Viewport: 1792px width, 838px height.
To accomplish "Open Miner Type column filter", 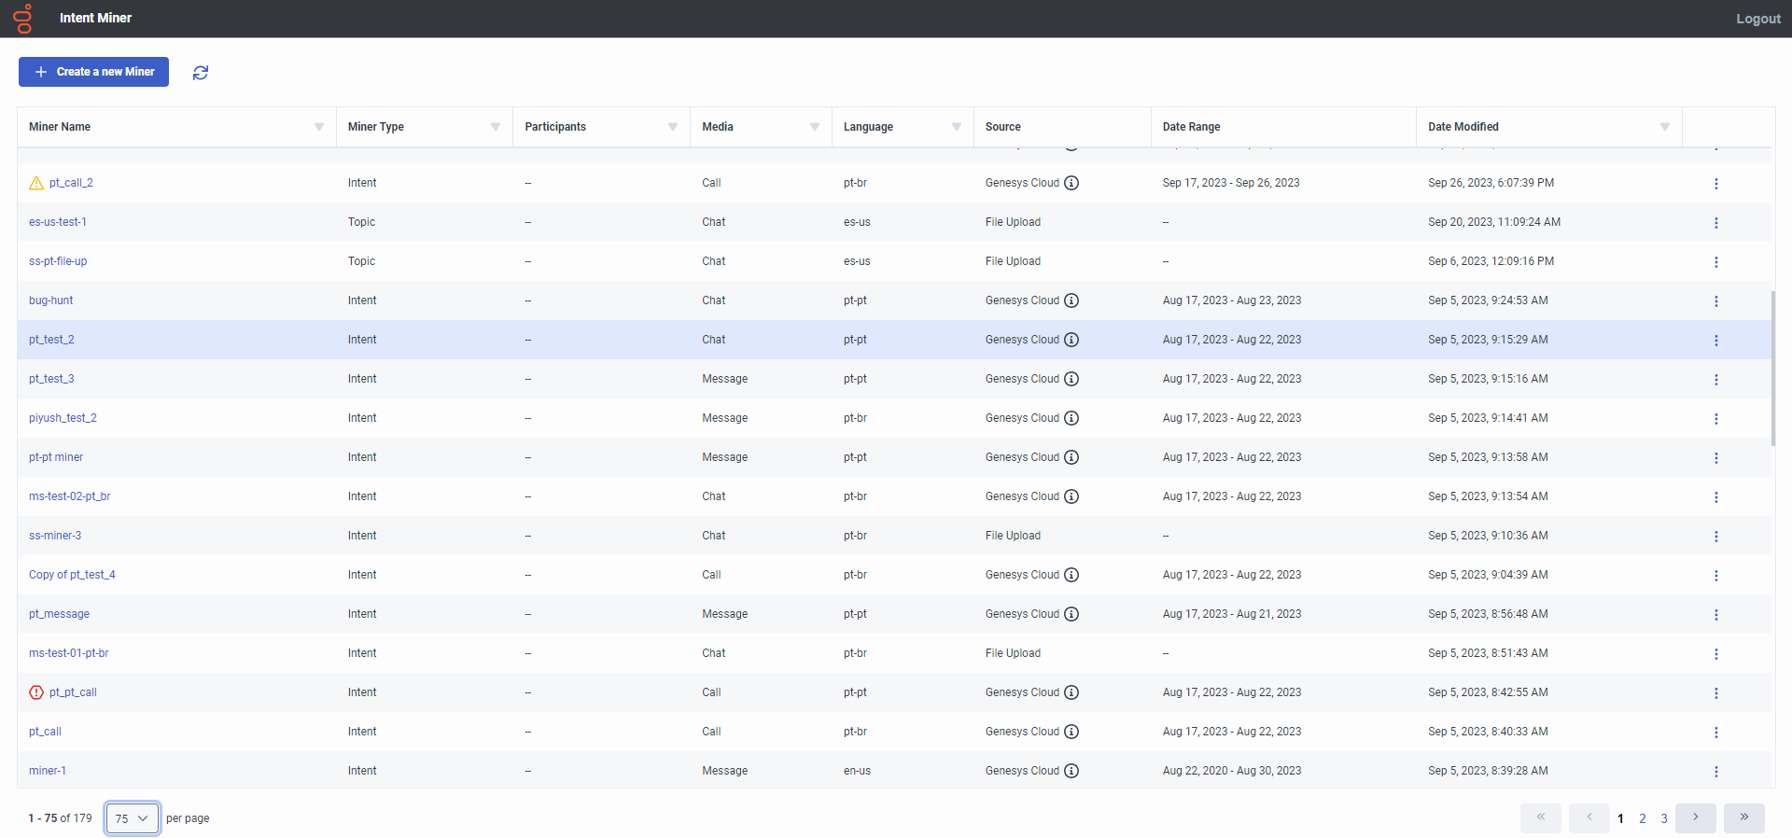I will [x=496, y=127].
